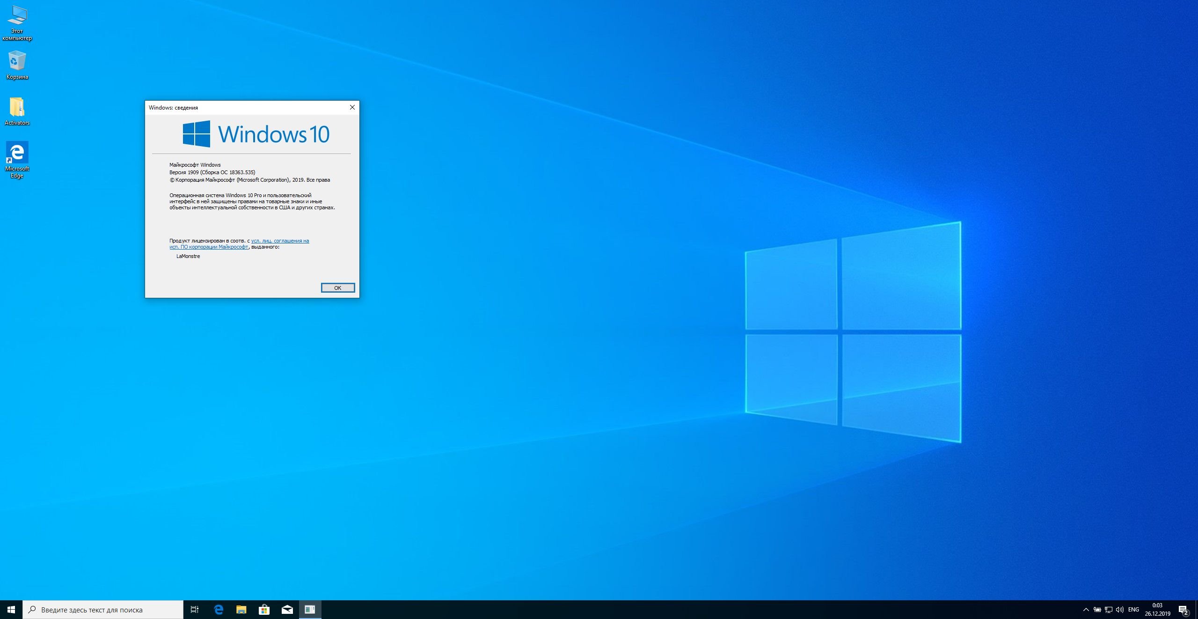Click OK in the Windows info dialog
The image size is (1198, 619).
[x=338, y=288]
